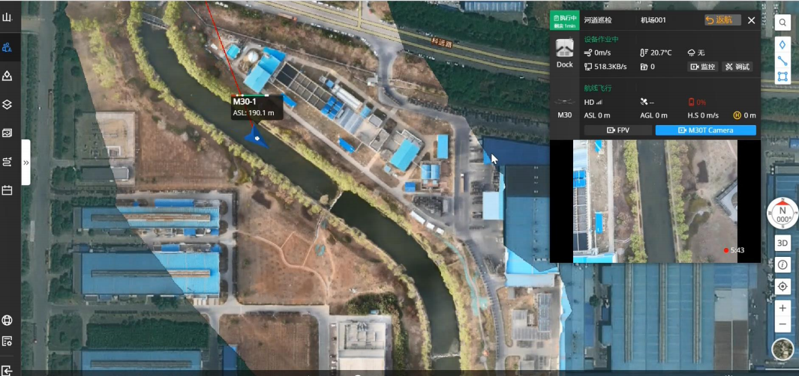This screenshot has height=376, width=799.
Task: Open the calendar plans icon in sidebar
Action: [8, 190]
